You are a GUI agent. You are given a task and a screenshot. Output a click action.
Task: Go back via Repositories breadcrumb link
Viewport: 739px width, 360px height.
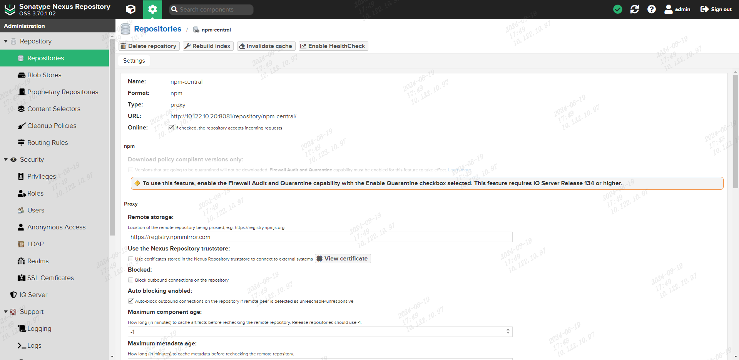pos(157,29)
